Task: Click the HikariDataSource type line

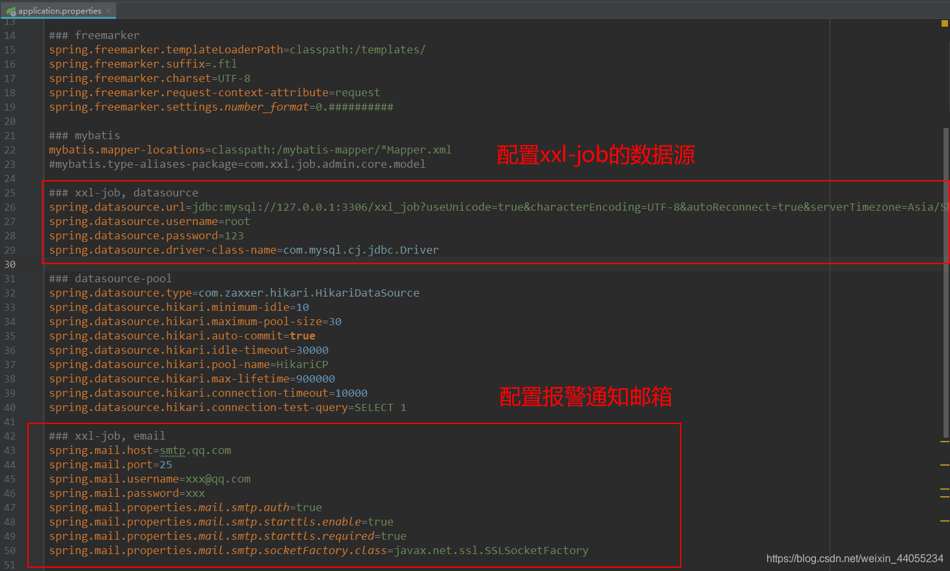Action: 234,293
